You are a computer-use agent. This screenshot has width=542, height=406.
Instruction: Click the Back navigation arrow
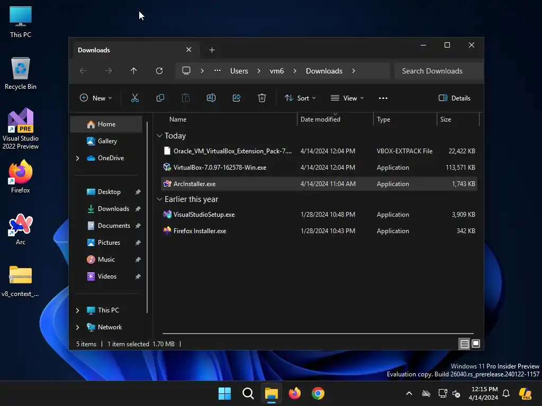[x=83, y=71]
